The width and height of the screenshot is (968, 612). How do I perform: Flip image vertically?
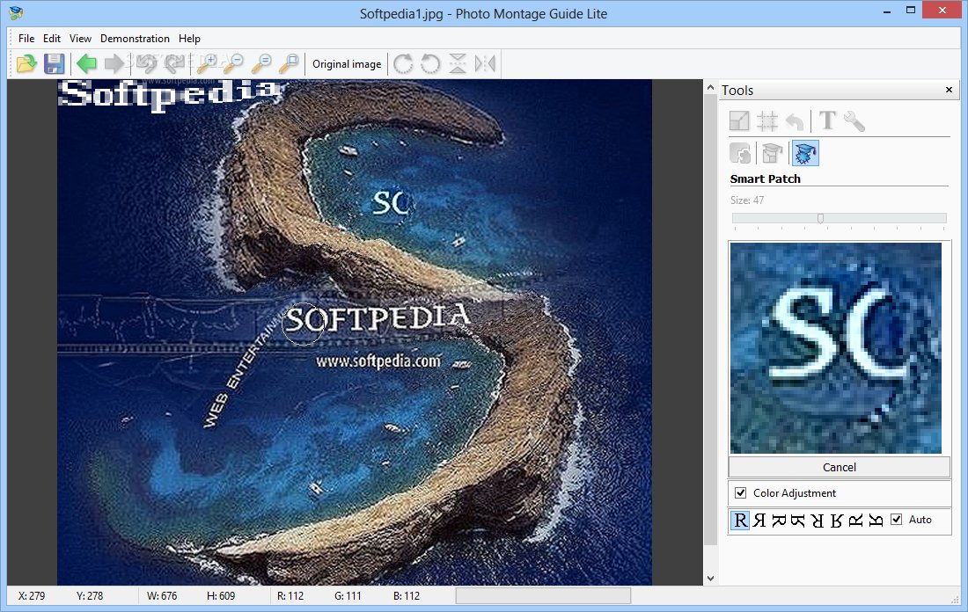click(458, 63)
